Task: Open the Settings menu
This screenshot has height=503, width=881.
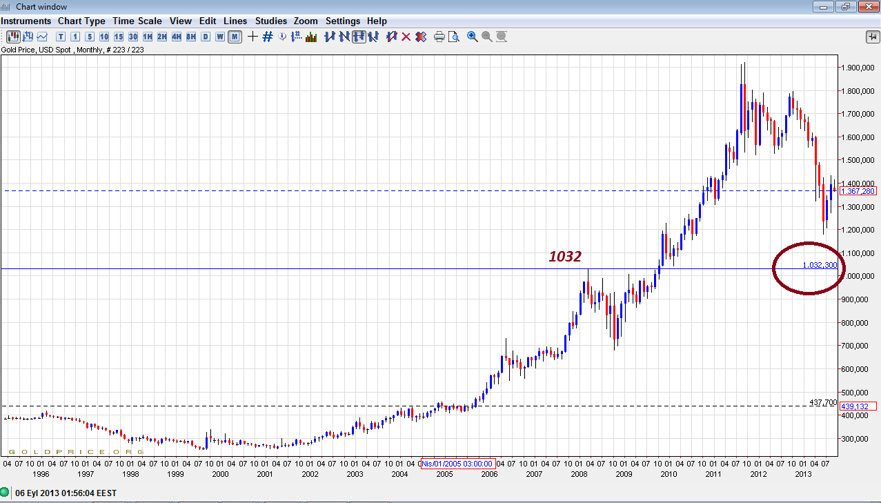Action: (x=343, y=21)
